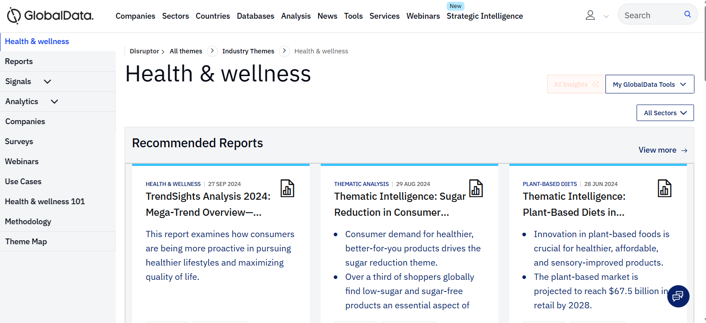The width and height of the screenshot is (706, 323).
Task: Open Reports in the sidebar
Action: coord(19,61)
